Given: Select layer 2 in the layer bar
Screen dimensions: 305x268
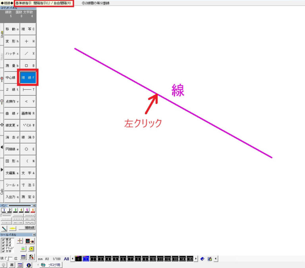Looking at the screenshot, I should tap(93, 259).
